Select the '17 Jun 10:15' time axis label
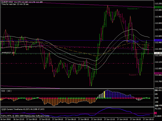 [x=96, y=119]
